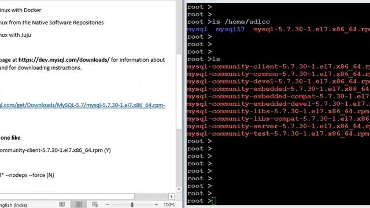This screenshot has width=370, height=208.
Task: Open the MySQL-5.7 download hyperlink
Action: [x=82, y=105]
